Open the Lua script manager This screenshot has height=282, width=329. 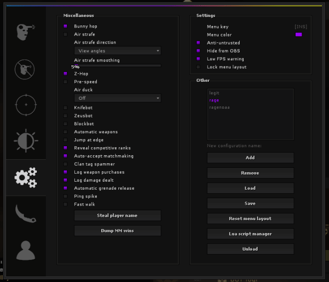point(250,234)
